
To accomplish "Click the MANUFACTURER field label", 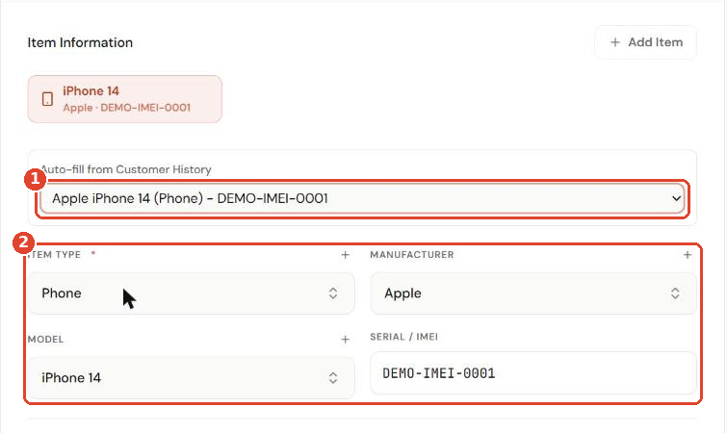I will pos(412,255).
